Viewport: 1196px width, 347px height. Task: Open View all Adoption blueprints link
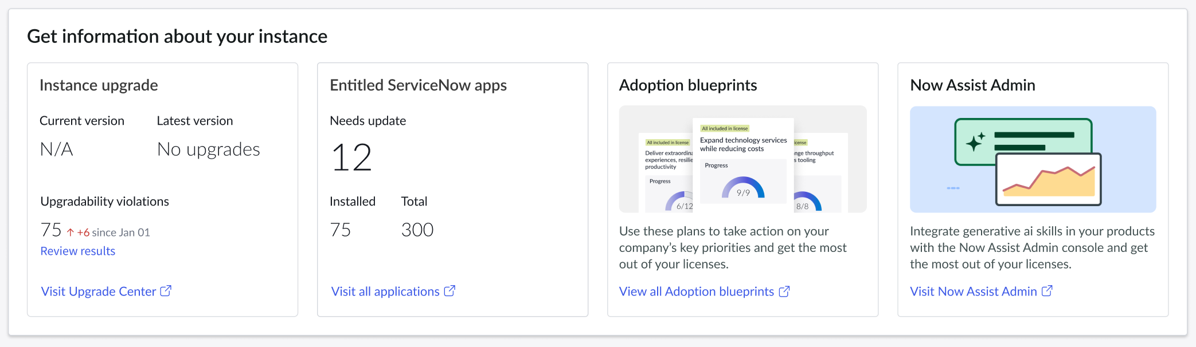pos(697,291)
